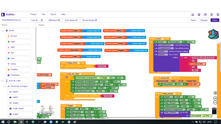
Task: Open the Control blocks category
Action: (x=18, y=36)
